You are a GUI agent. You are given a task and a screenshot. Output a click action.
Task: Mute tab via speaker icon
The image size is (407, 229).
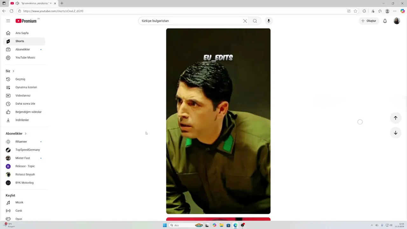(17, 3)
